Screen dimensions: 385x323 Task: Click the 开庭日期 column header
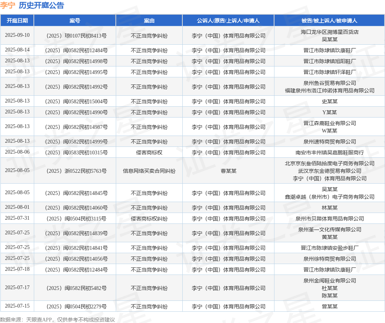(x=17, y=21)
